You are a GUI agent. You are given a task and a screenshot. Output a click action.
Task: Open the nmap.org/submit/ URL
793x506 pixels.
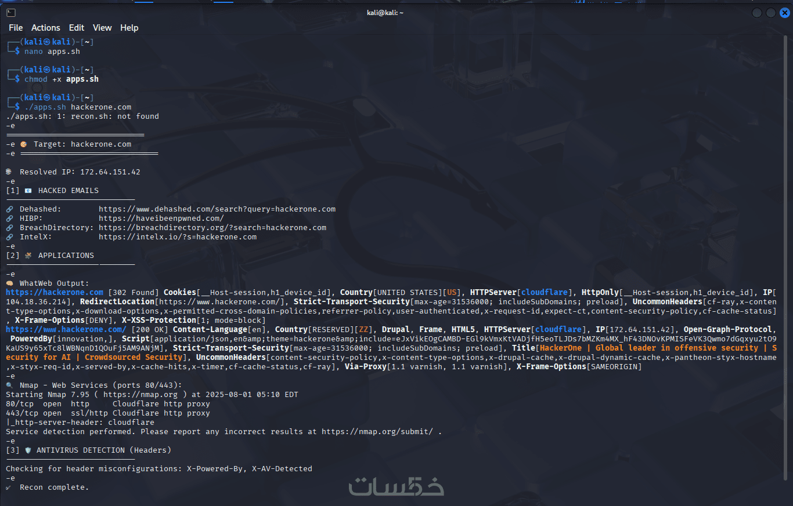377,432
